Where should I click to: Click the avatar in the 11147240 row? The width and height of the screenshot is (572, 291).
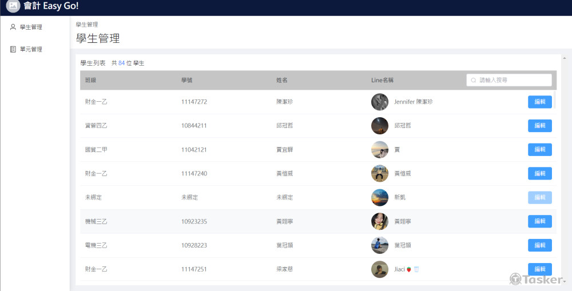click(x=380, y=174)
